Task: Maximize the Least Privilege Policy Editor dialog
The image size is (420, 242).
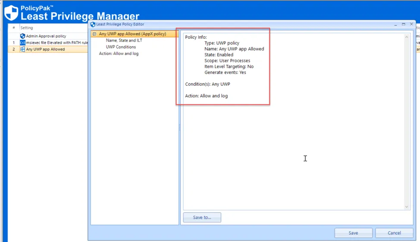Action: click(404, 25)
